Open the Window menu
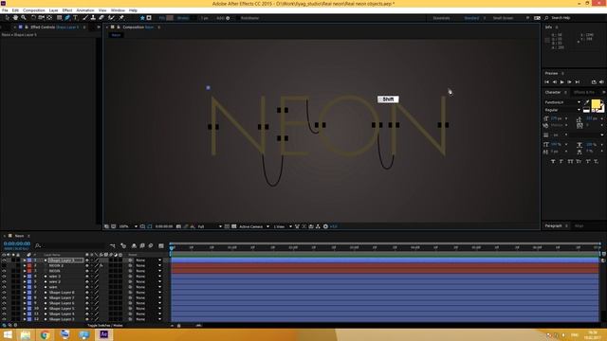Screen dimensions: 607x341 [118, 10]
